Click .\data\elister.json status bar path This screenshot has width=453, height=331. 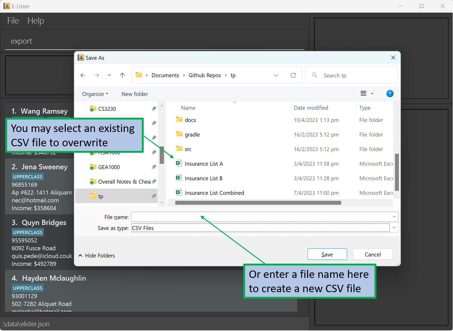coord(25,324)
